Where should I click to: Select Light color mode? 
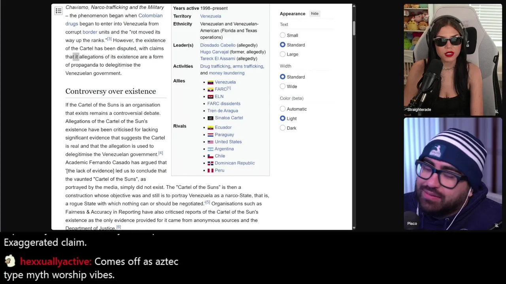click(x=283, y=118)
